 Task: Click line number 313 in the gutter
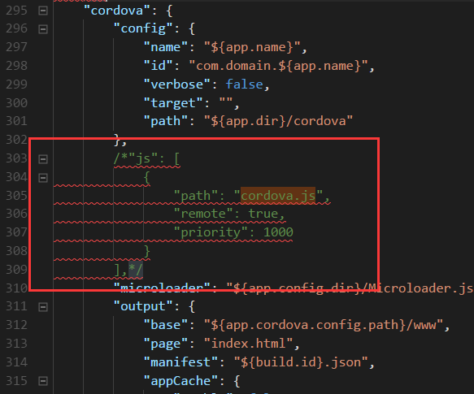coord(16,344)
